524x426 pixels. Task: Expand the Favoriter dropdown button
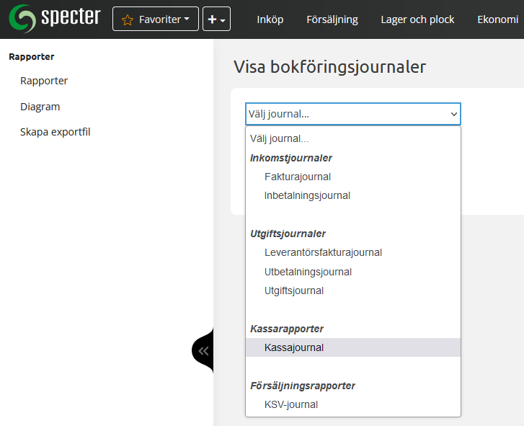pos(156,19)
